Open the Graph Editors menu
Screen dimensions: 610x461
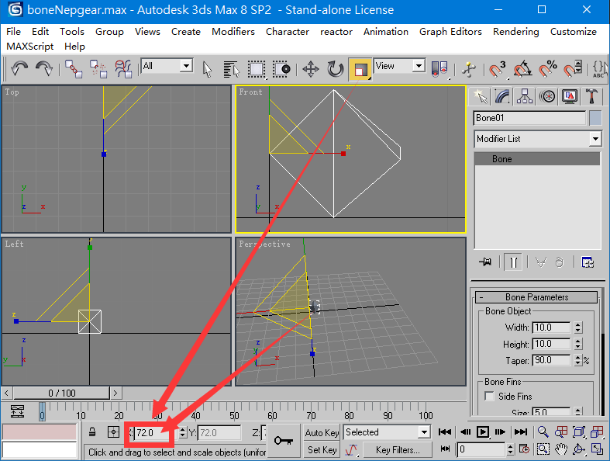coord(450,32)
